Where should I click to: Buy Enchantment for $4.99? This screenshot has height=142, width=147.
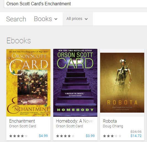(43, 136)
